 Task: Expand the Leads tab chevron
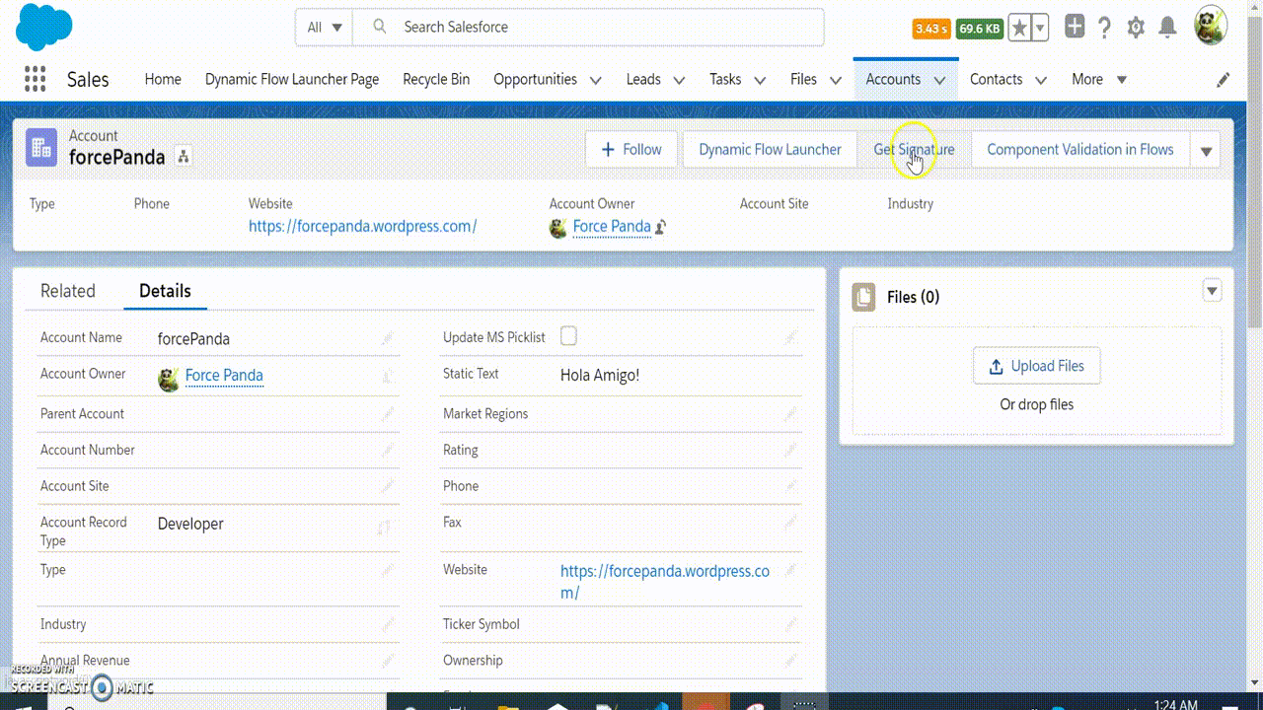679,80
